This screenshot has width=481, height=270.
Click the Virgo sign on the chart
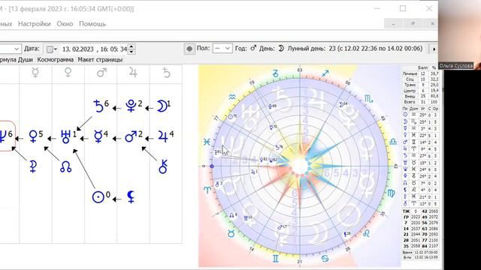point(391,193)
